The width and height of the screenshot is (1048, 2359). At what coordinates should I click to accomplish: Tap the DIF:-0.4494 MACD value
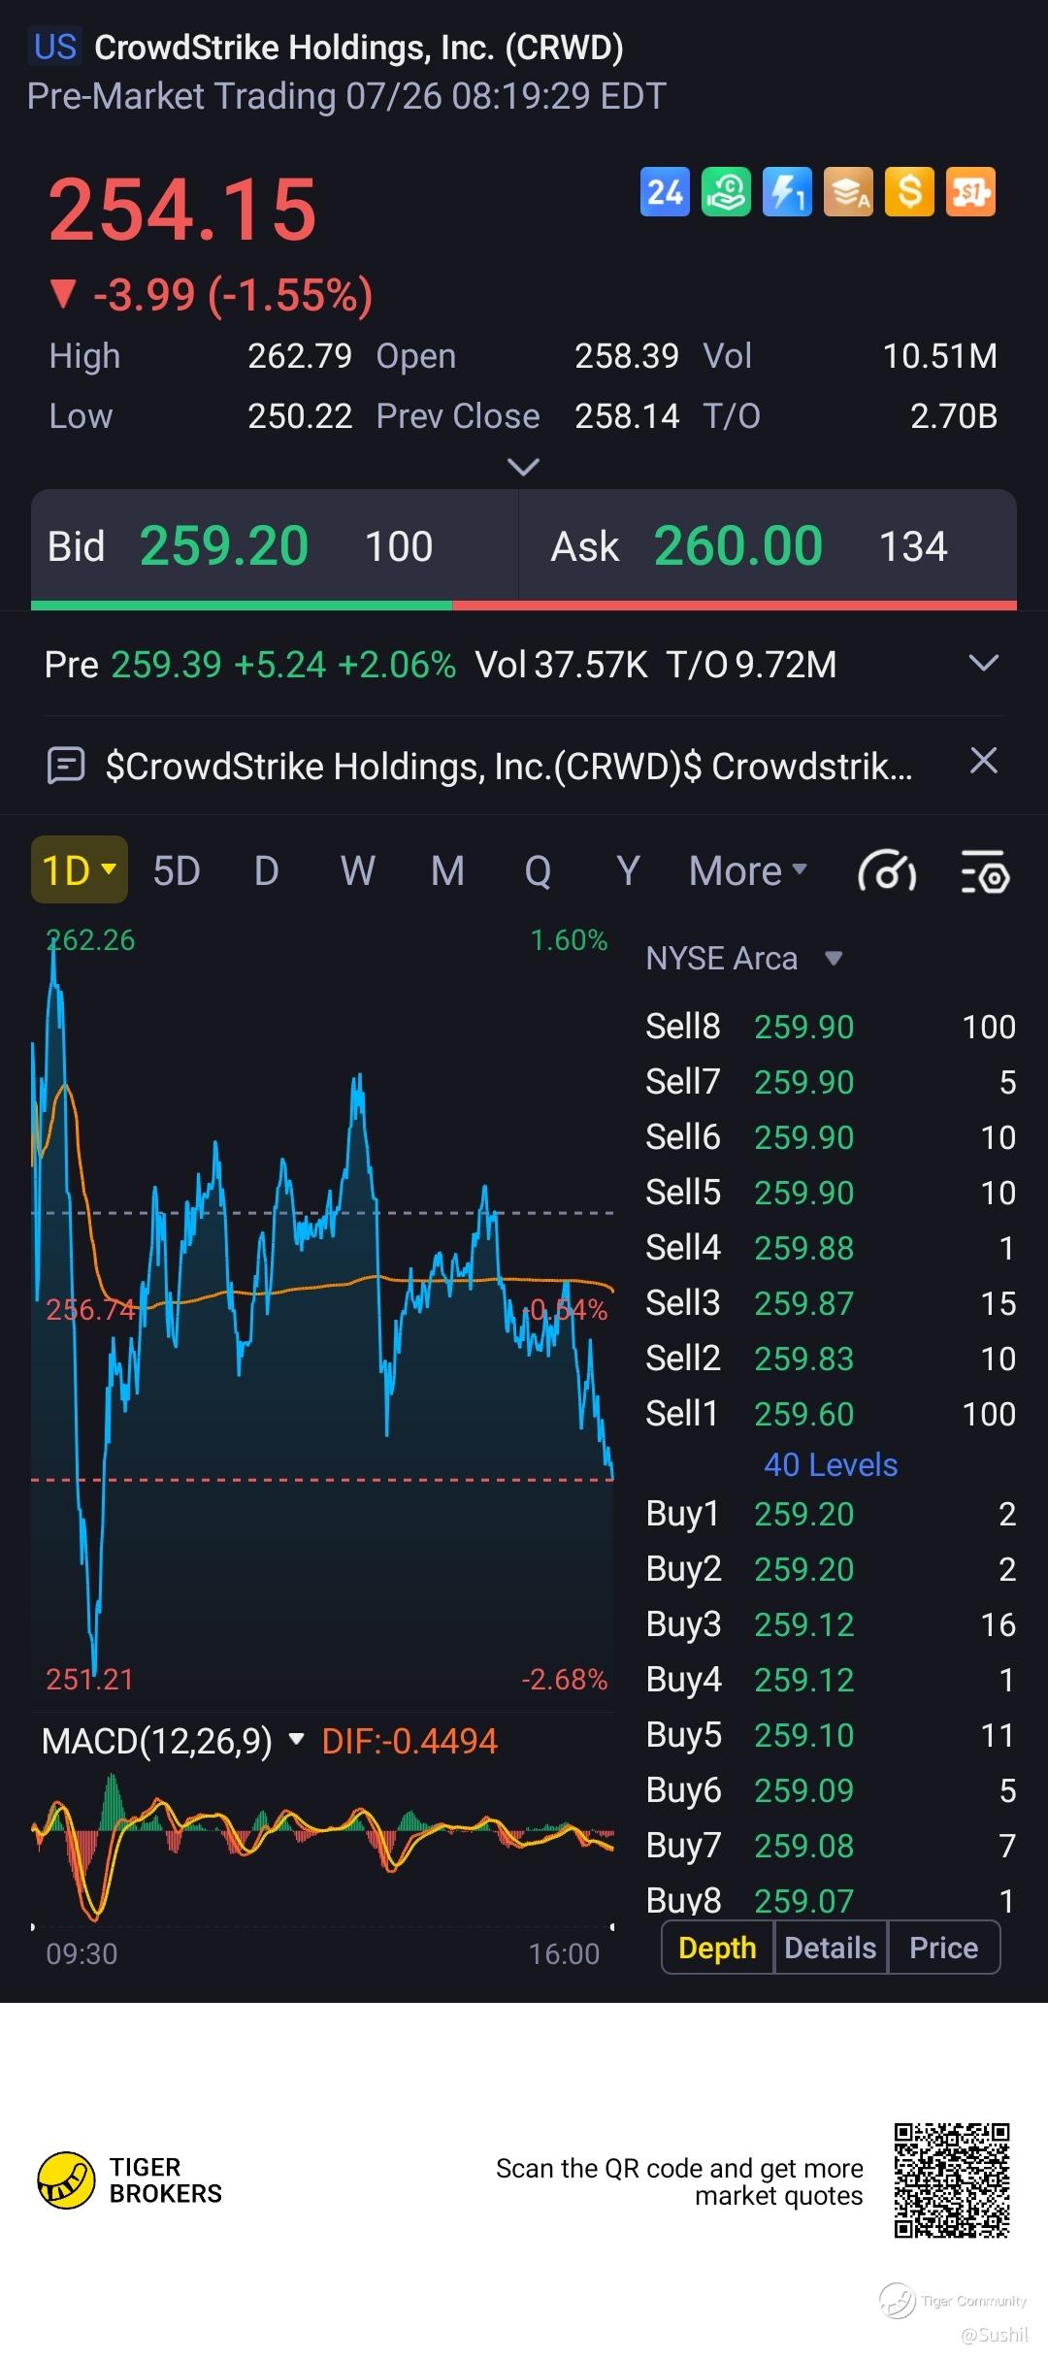click(409, 1741)
